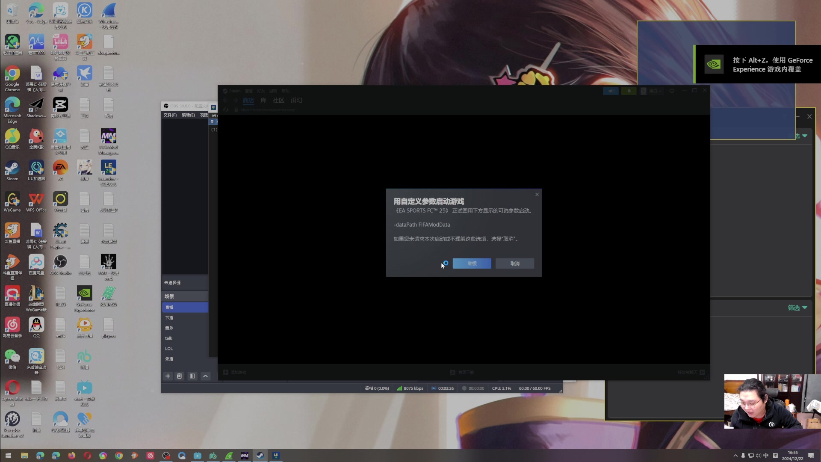Open the QQ penguin desktop icon
The width and height of the screenshot is (821, 462).
click(x=36, y=328)
